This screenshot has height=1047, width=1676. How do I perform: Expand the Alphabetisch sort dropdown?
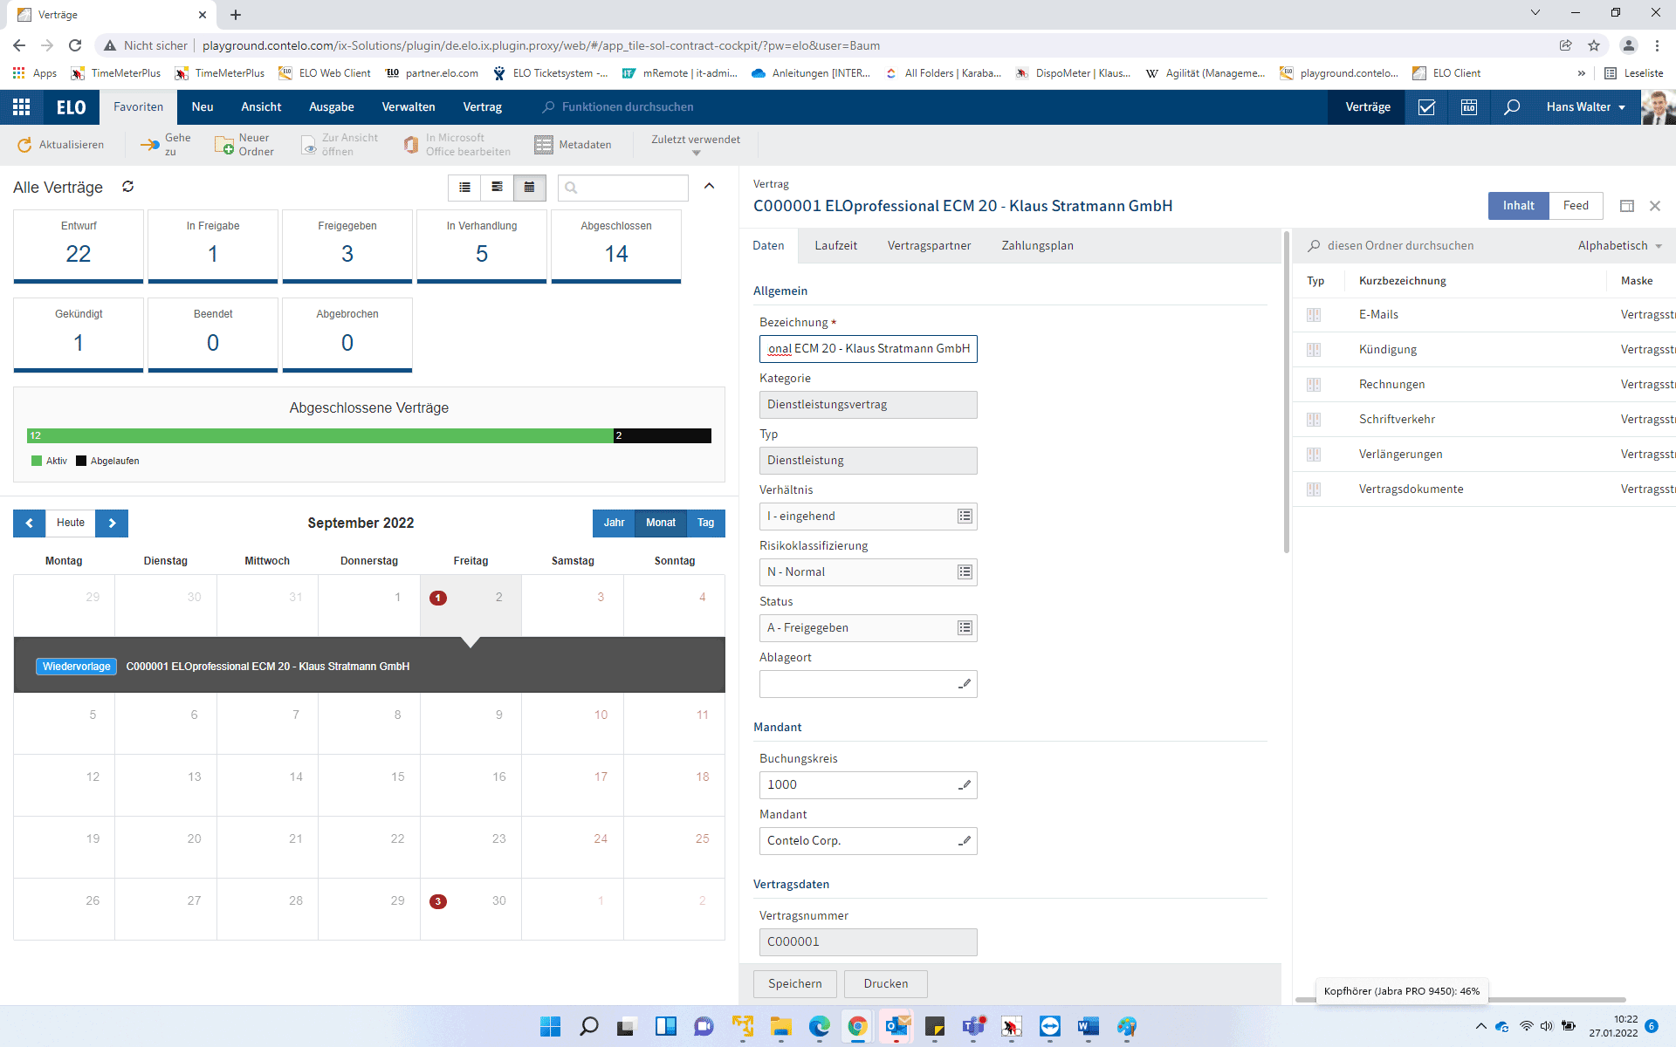pyautogui.click(x=1620, y=246)
